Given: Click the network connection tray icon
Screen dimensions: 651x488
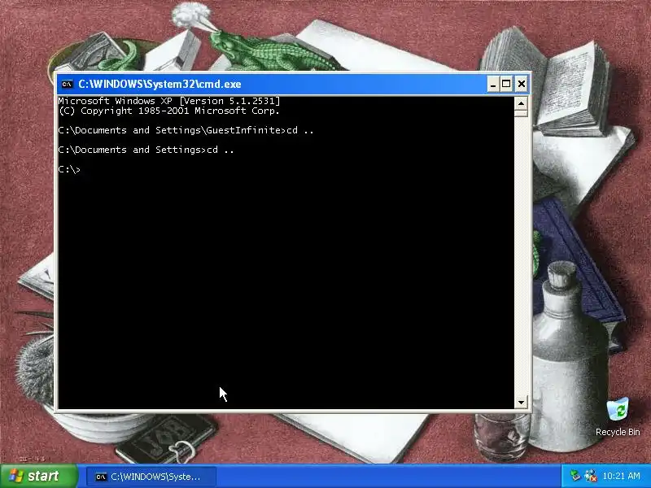Looking at the screenshot, I should coord(591,476).
